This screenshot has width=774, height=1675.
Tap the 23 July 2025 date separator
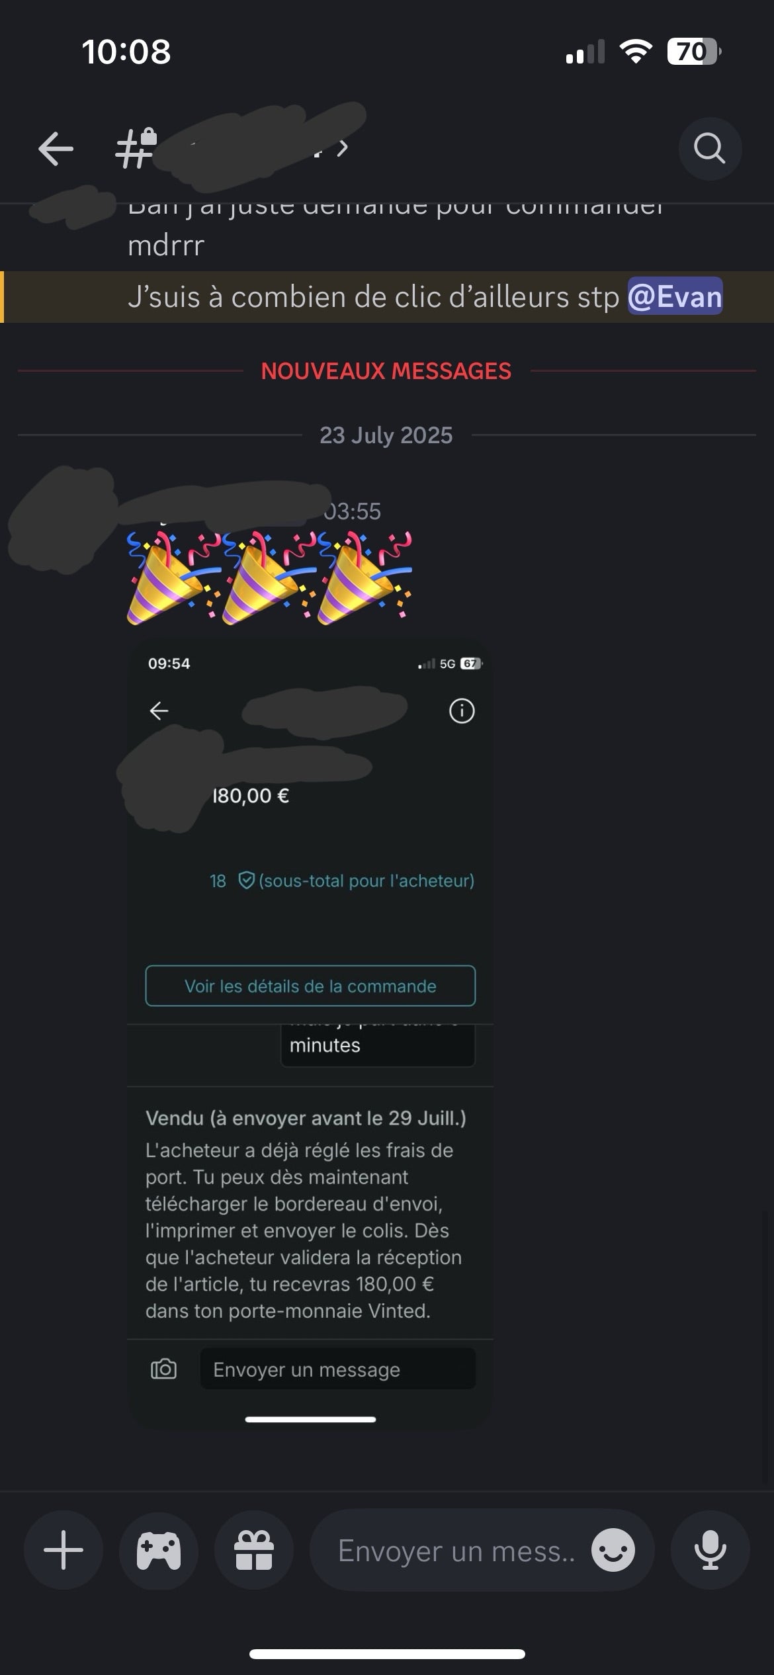click(x=386, y=435)
